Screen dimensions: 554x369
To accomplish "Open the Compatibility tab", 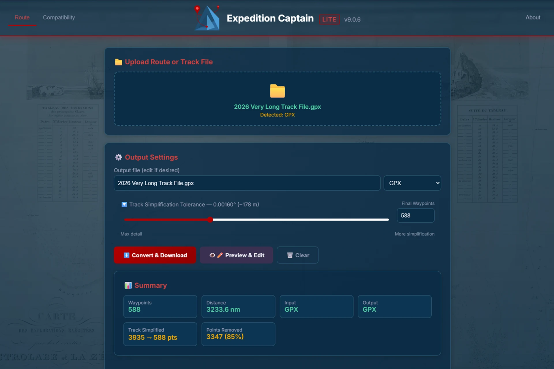I will 59,18.
